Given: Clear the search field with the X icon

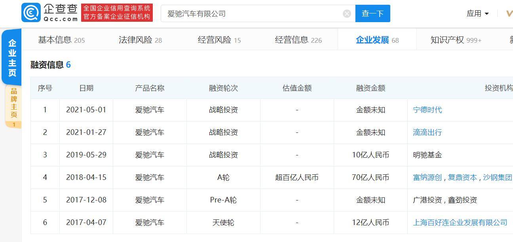Looking at the screenshot, I should [347, 14].
